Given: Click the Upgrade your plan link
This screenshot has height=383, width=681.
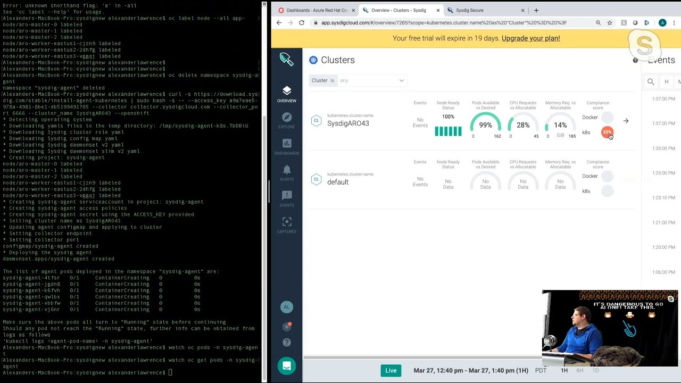Looking at the screenshot, I should tap(530, 38).
